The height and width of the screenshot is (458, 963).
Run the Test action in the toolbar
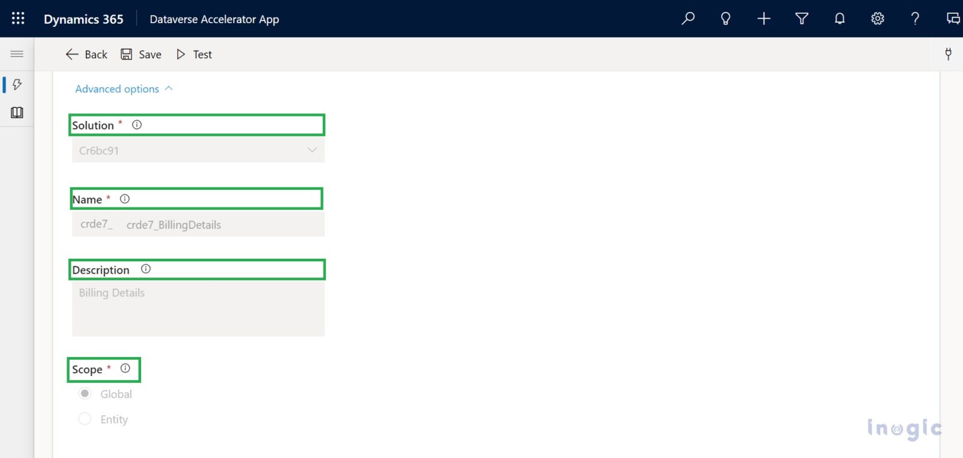pos(194,54)
